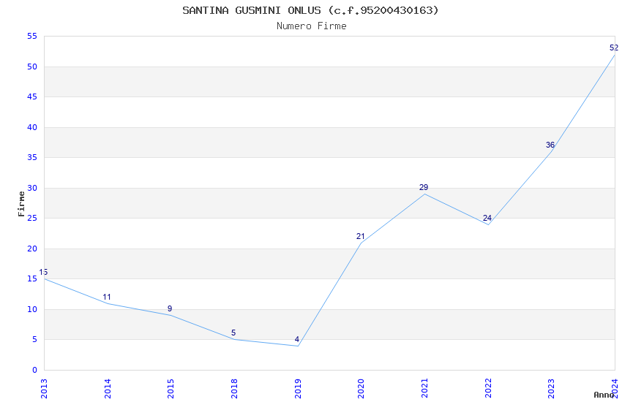Click y-axis tick value 35
Screen dimensions: 622x402
pyautogui.click(x=32, y=157)
